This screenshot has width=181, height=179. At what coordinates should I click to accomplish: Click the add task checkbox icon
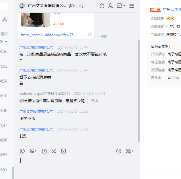[119, 6]
